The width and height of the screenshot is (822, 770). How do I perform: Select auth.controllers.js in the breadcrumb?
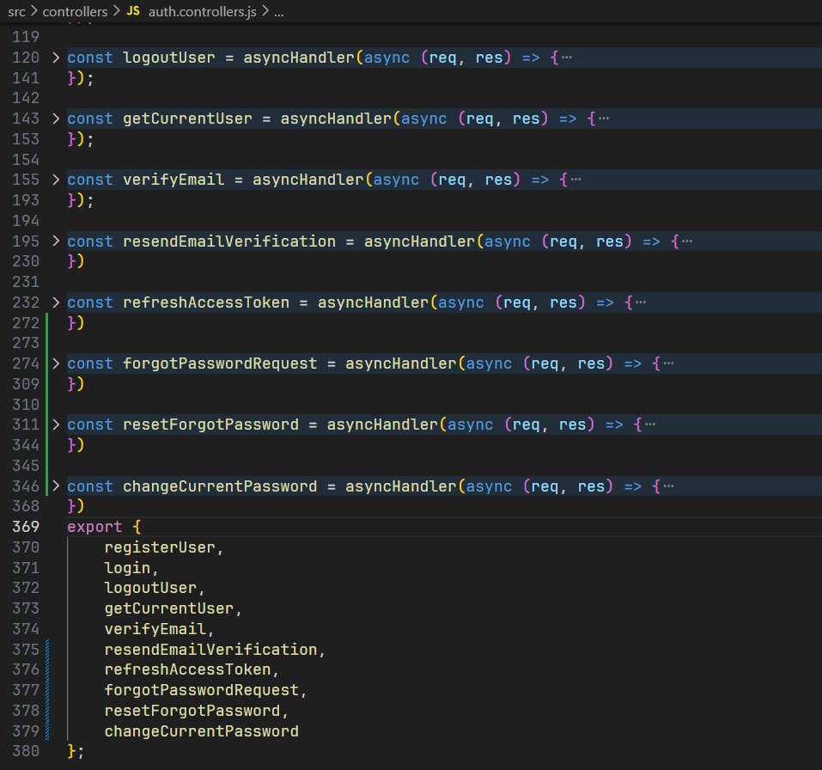click(x=203, y=11)
